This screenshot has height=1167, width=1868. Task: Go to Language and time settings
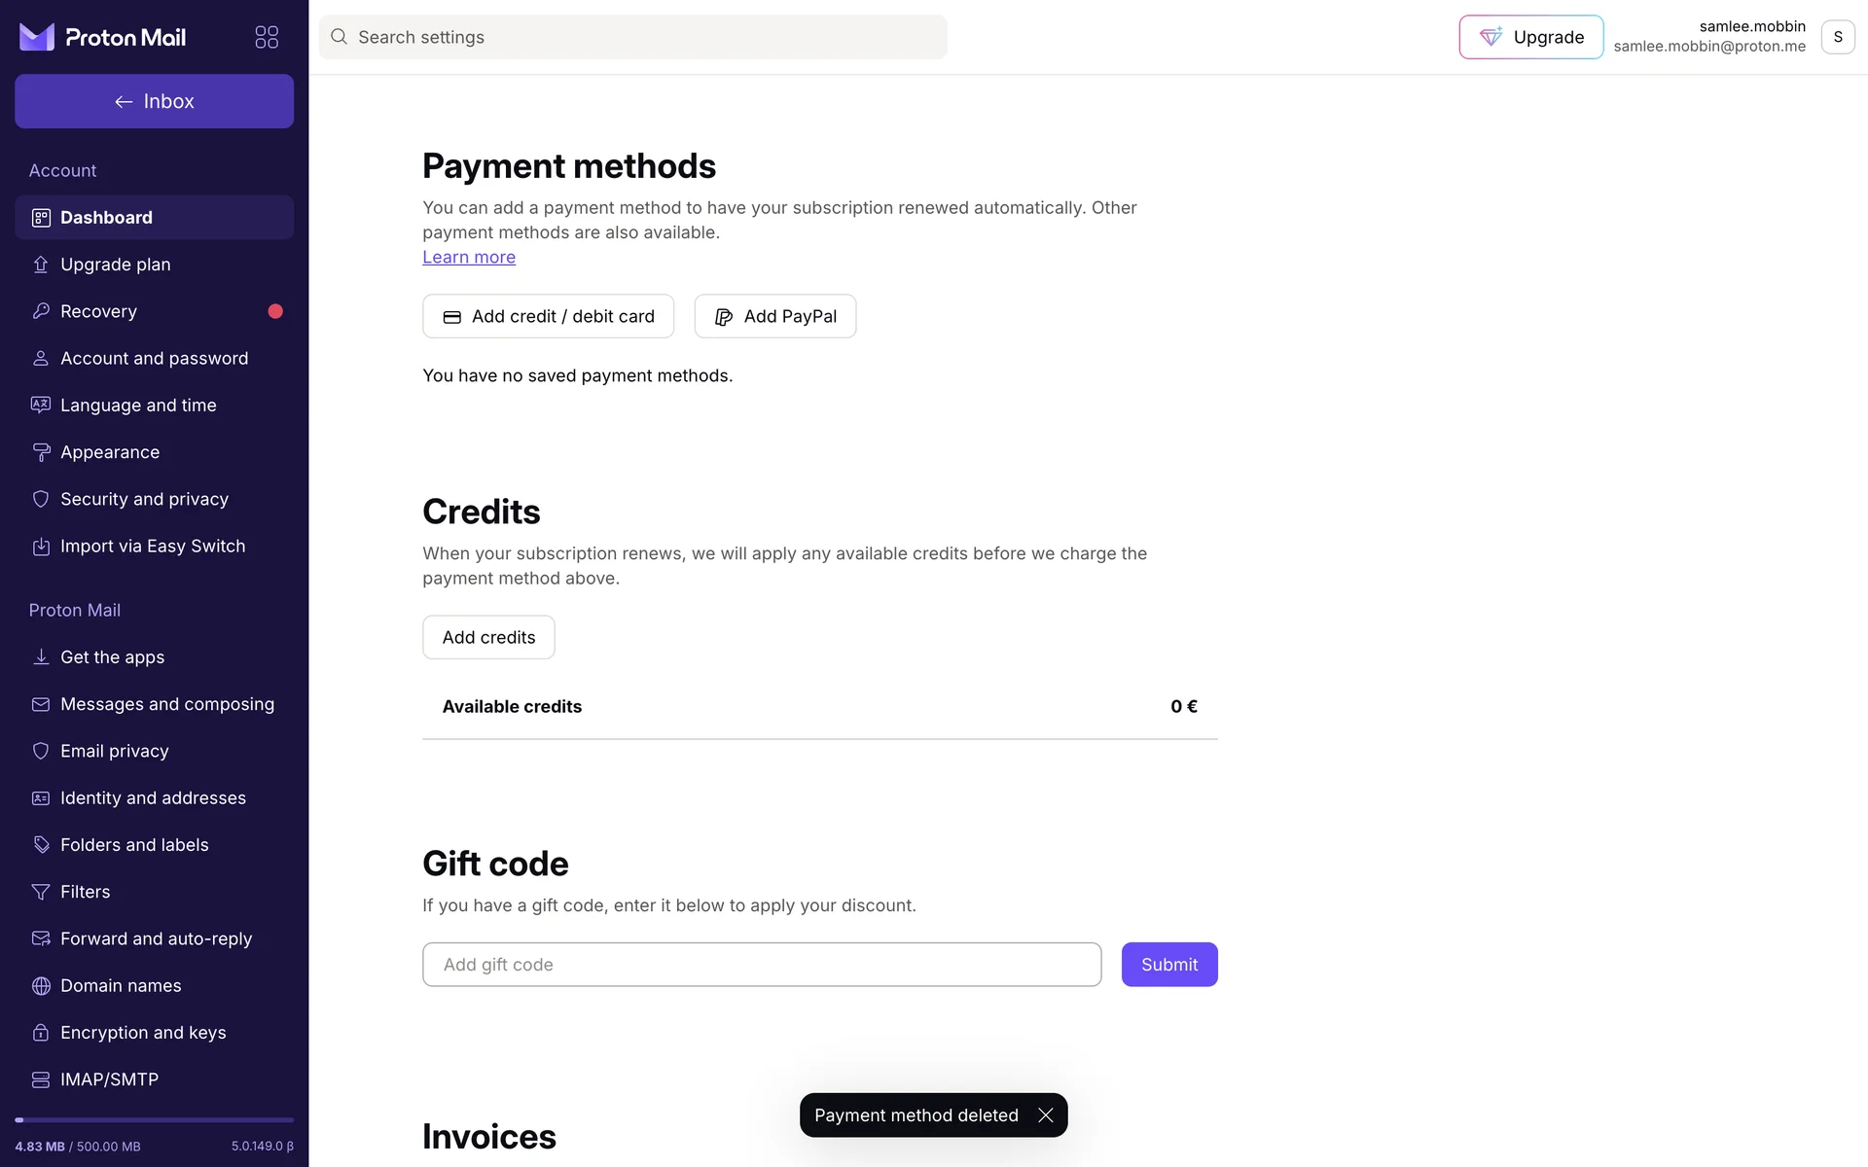(138, 406)
